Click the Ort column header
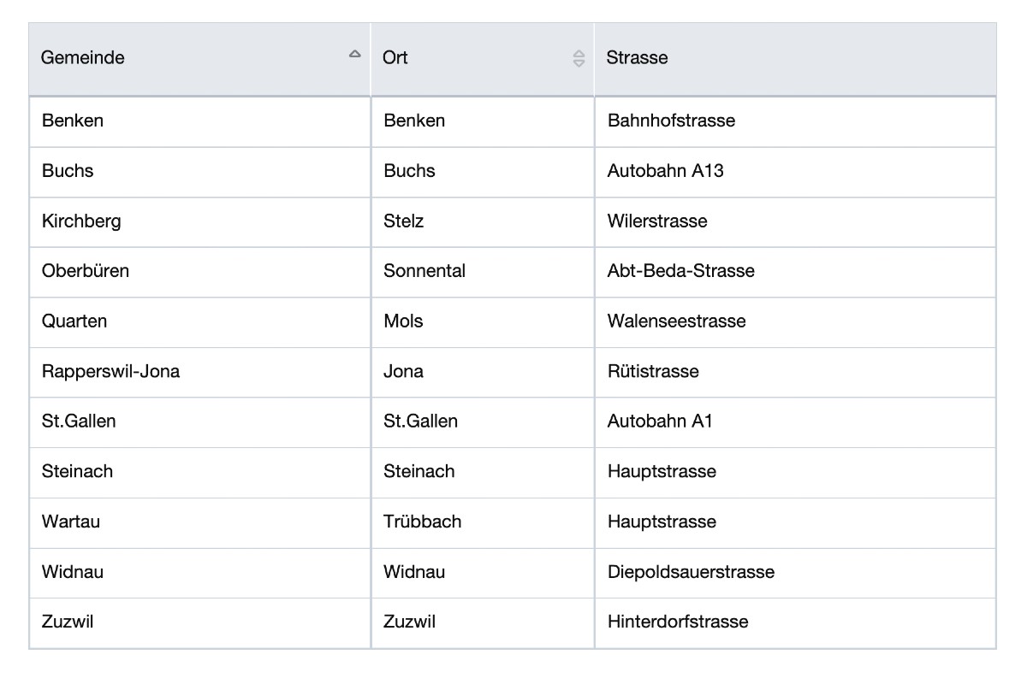The height and width of the screenshot is (684, 1027). coord(483,59)
